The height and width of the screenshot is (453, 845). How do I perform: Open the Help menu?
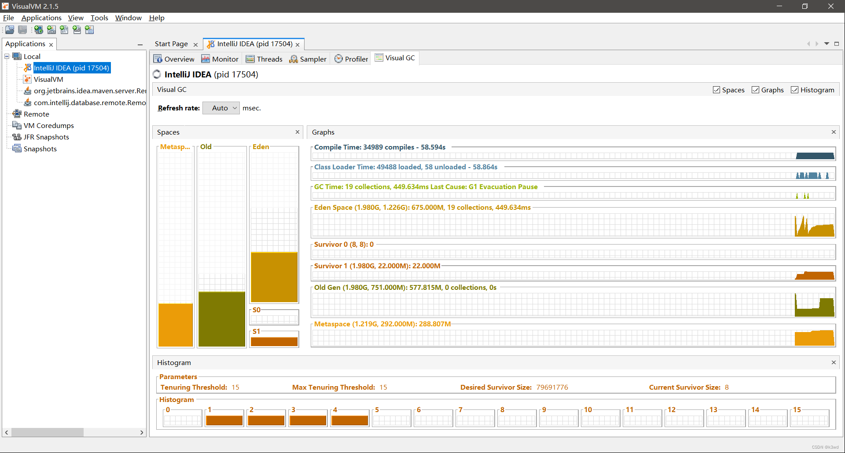pos(157,18)
